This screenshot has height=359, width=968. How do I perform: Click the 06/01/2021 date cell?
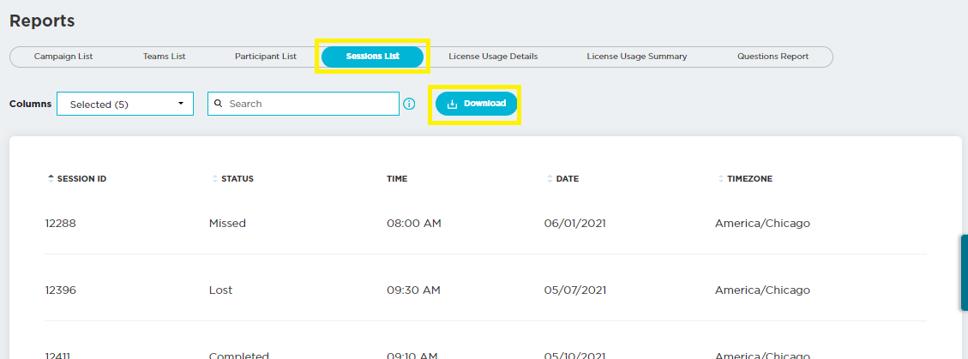tap(574, 224)
